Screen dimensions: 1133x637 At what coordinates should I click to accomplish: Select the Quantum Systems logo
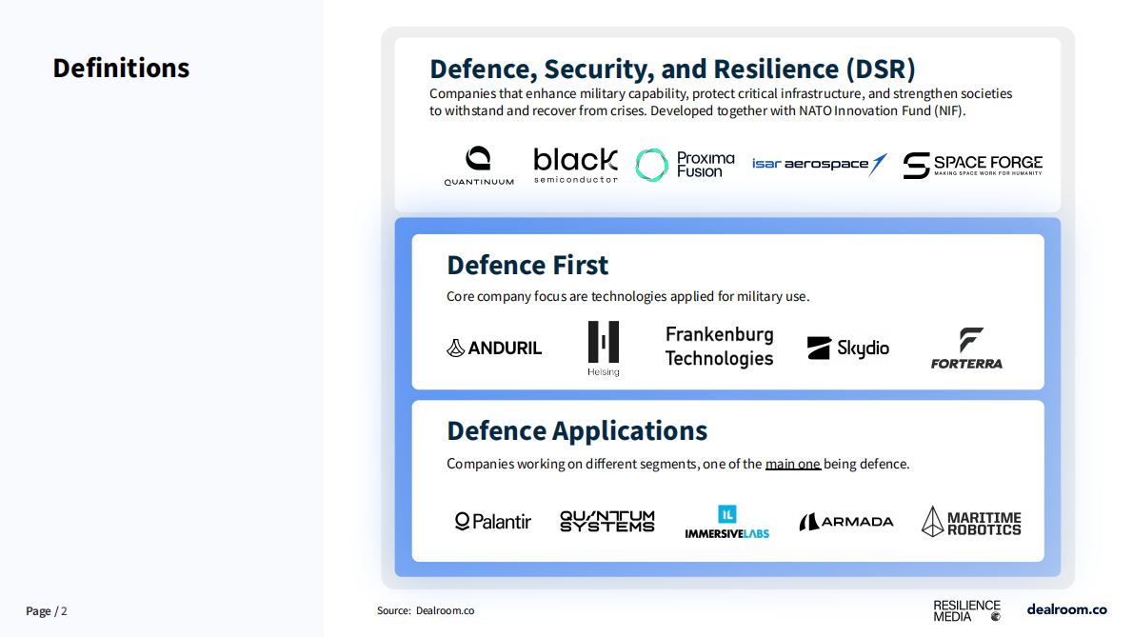(606, 521)
